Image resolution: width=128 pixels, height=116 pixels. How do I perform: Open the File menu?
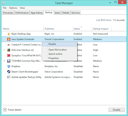pos(4,8)
